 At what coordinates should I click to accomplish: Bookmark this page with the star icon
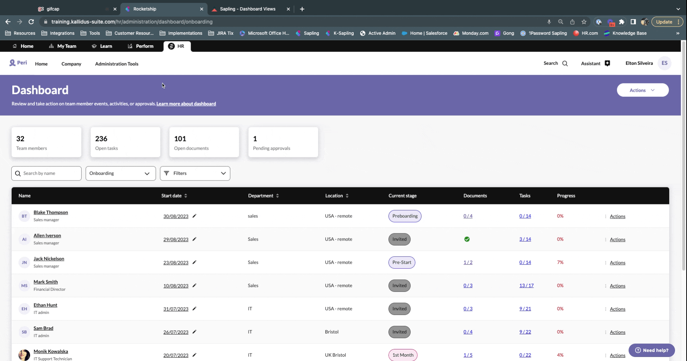584,22
